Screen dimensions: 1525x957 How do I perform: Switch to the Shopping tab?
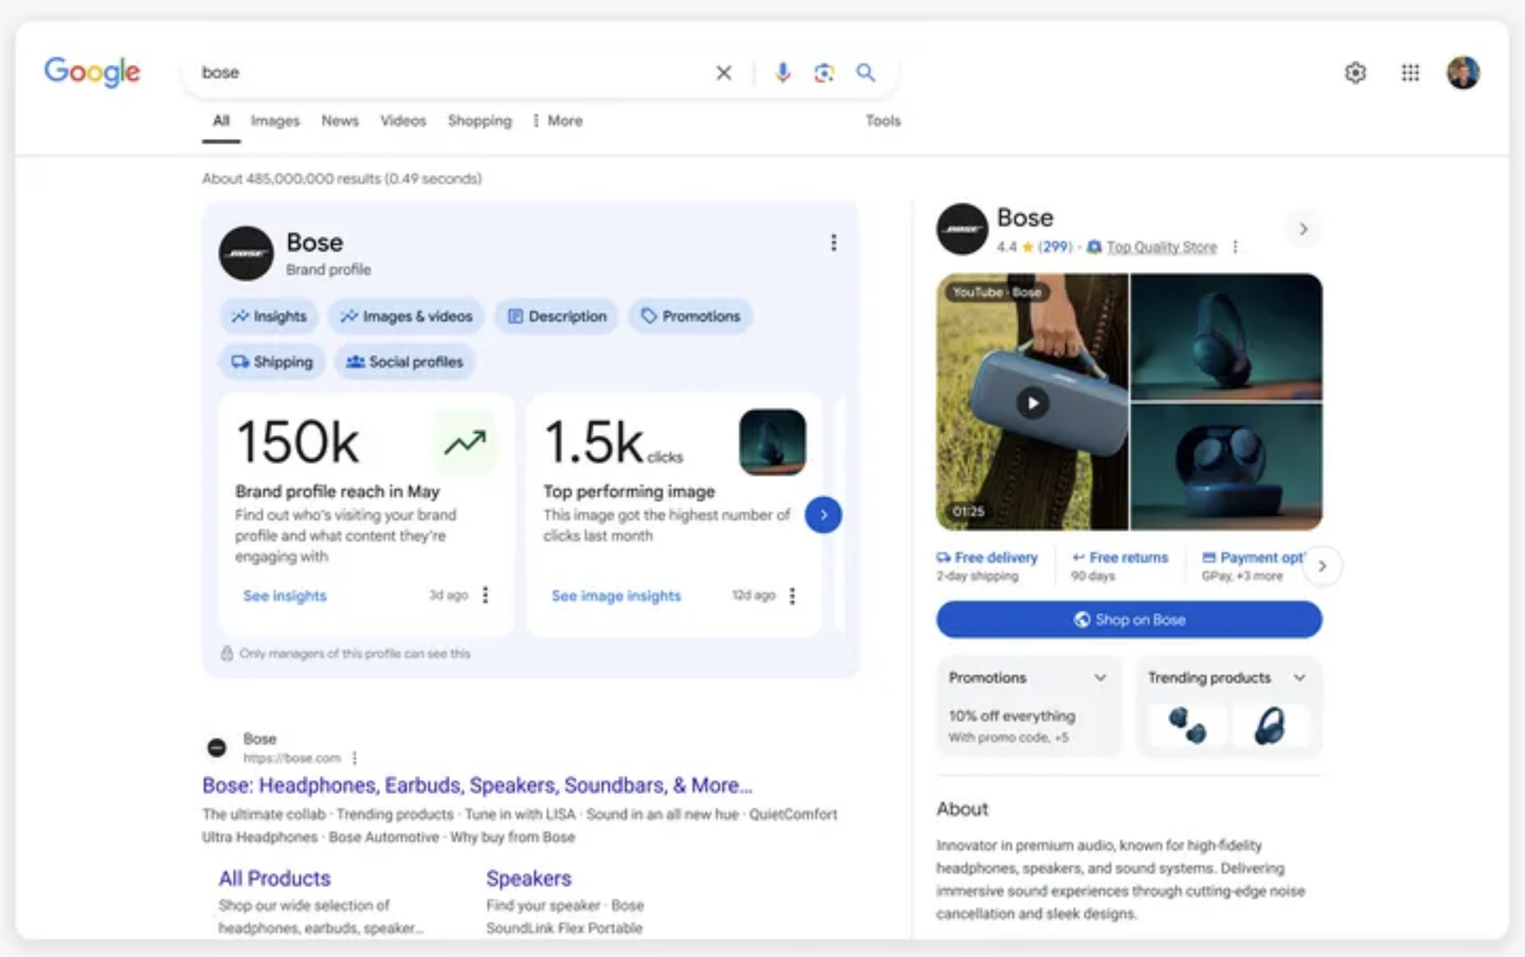point(480,120)
